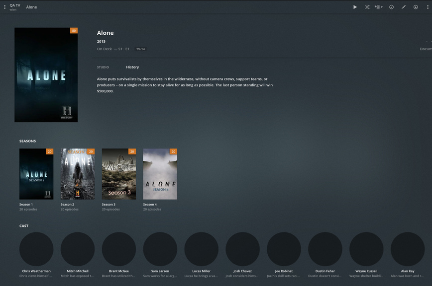
Task: Click the unwatched badge on main poster
Action: 74,30
